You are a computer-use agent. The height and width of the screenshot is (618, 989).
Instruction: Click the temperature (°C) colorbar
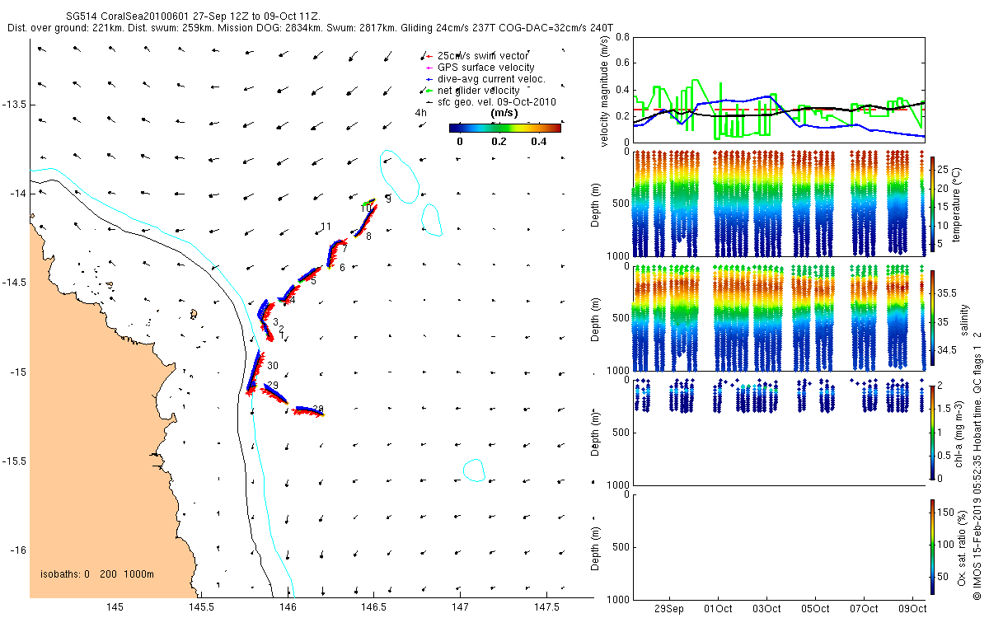tap(933, 206)
